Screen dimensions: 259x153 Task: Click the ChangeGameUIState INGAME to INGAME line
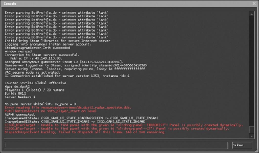pyautogui.click(x=75, y=122)
